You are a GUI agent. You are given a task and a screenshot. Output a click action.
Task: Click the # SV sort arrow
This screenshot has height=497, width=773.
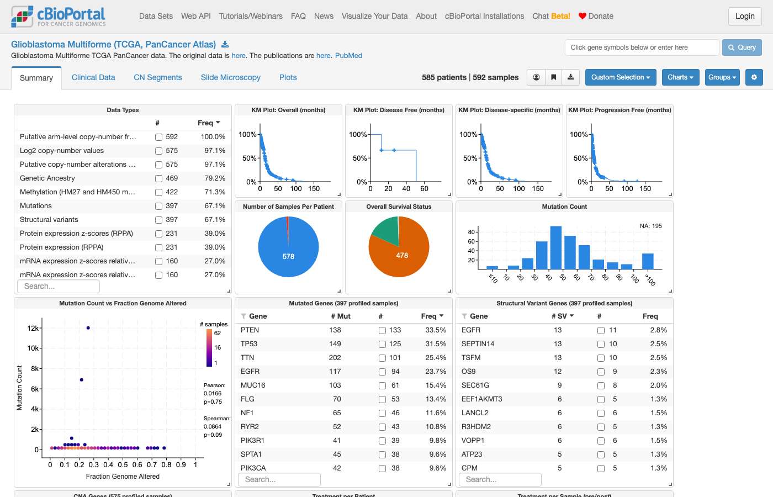point(571,316)
